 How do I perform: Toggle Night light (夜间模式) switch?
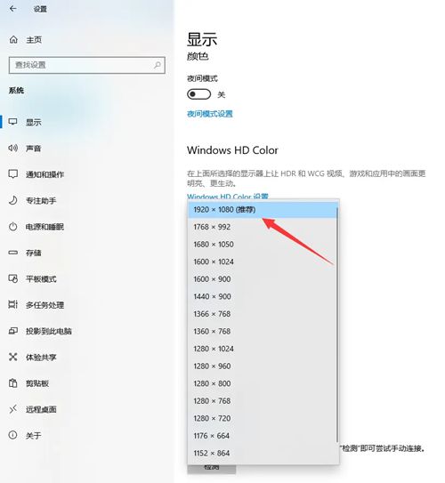(x=199, y=94)
